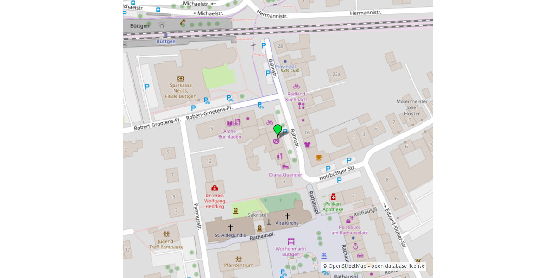556x278 pixels.
Task: Select the Wochenmarkt Büttgen marketplace icon
Action: click(291, 241)
